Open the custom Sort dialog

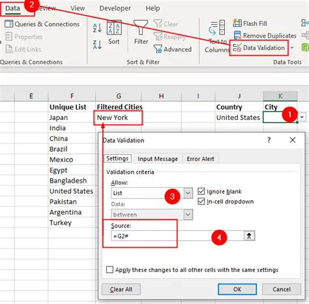point(114,33)
